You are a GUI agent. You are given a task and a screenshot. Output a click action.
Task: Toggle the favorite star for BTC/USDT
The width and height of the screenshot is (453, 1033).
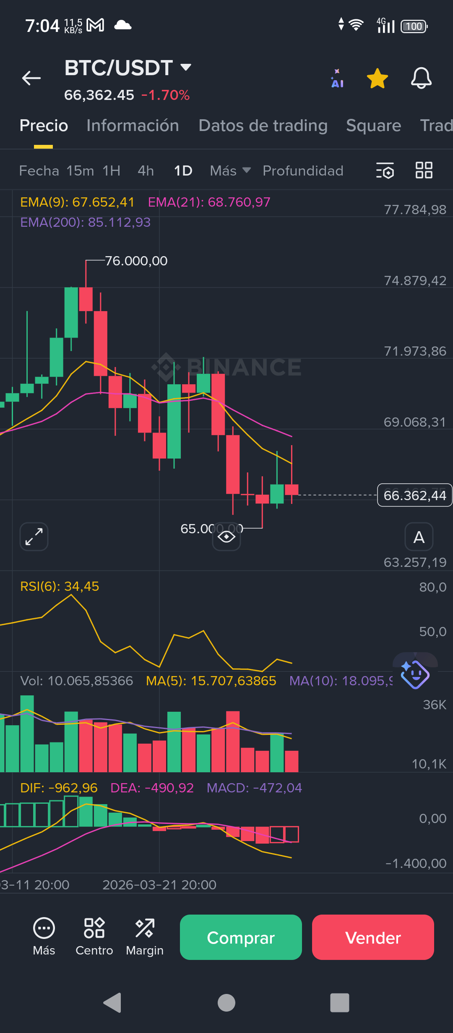tap(377, 79)
